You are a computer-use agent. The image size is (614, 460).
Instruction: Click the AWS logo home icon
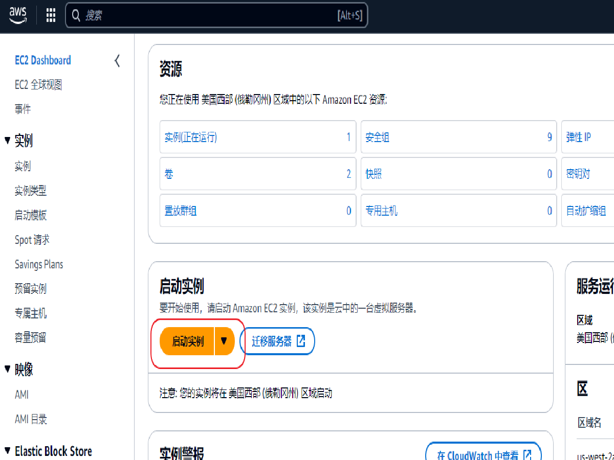17,16
